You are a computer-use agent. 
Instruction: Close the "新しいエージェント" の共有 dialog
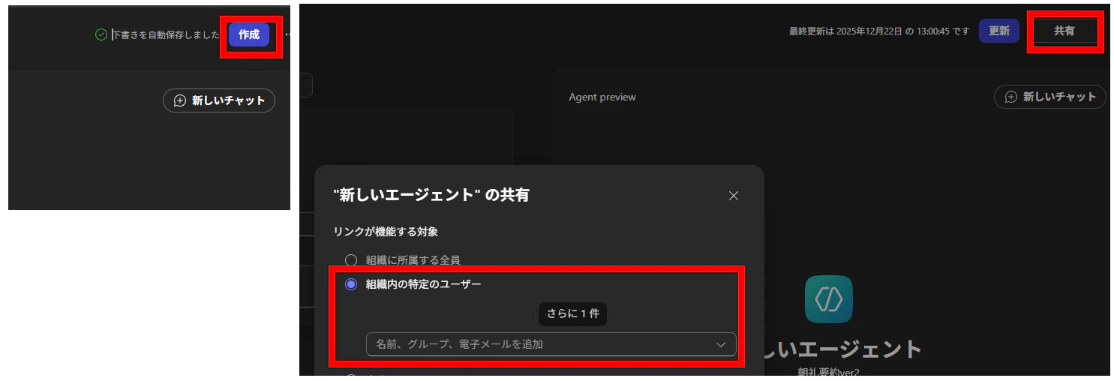point(734,196)
